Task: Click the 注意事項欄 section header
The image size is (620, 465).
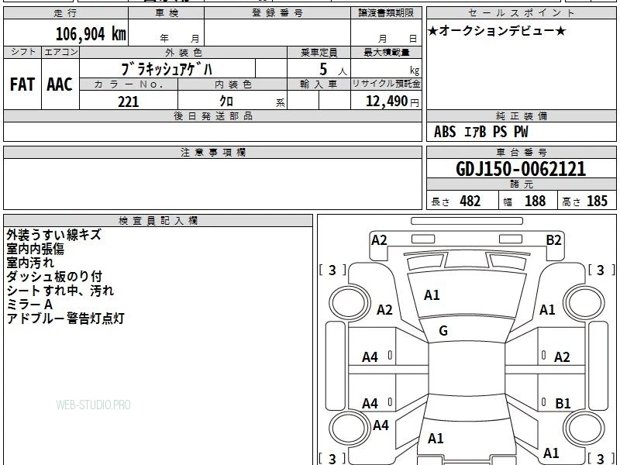Action: pyautogui.click(x=212, y=152)
